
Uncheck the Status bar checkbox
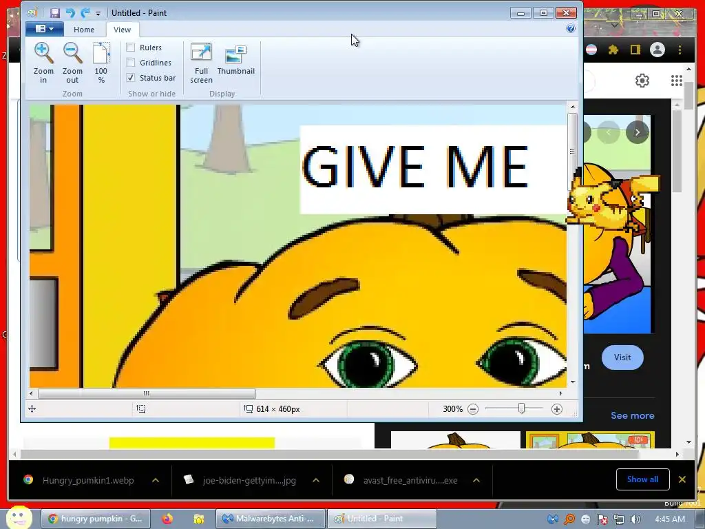pos(131,78)
